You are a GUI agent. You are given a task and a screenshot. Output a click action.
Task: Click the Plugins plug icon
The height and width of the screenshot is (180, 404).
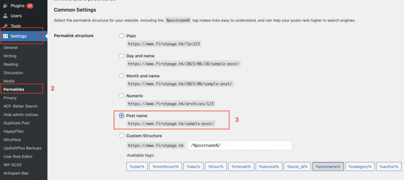click(x=5, y=6)
